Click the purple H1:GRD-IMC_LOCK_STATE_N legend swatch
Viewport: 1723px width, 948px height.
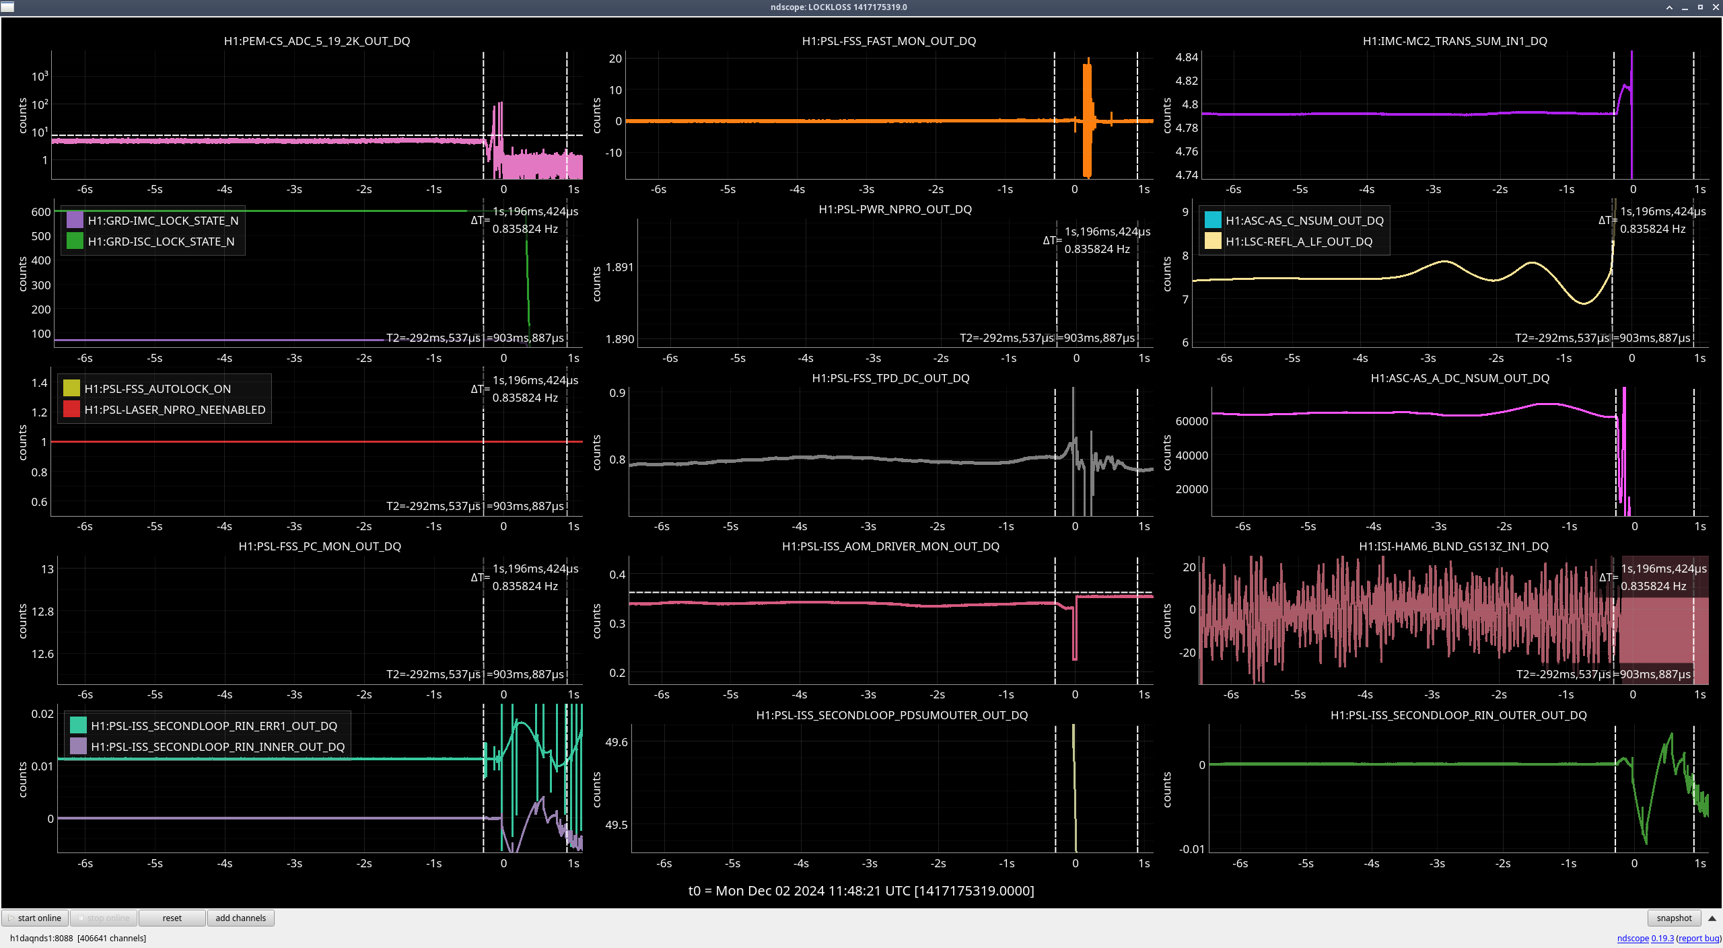[75, 220]
